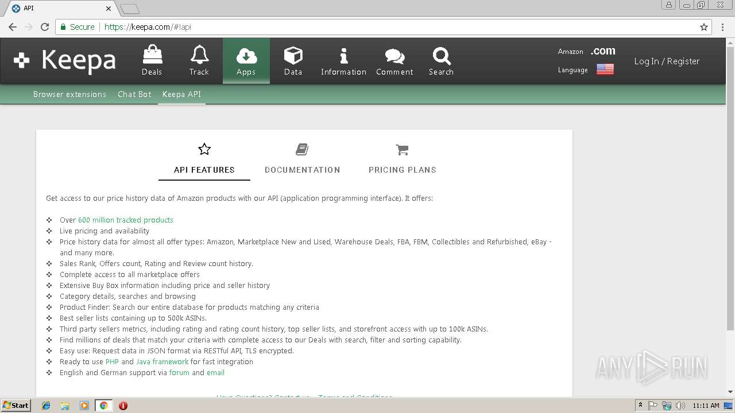Image resolution: width=735 pixels, height=413 pixels.
Task: Open Chat Bot submenu item
Action: click(x=134, y=94)
